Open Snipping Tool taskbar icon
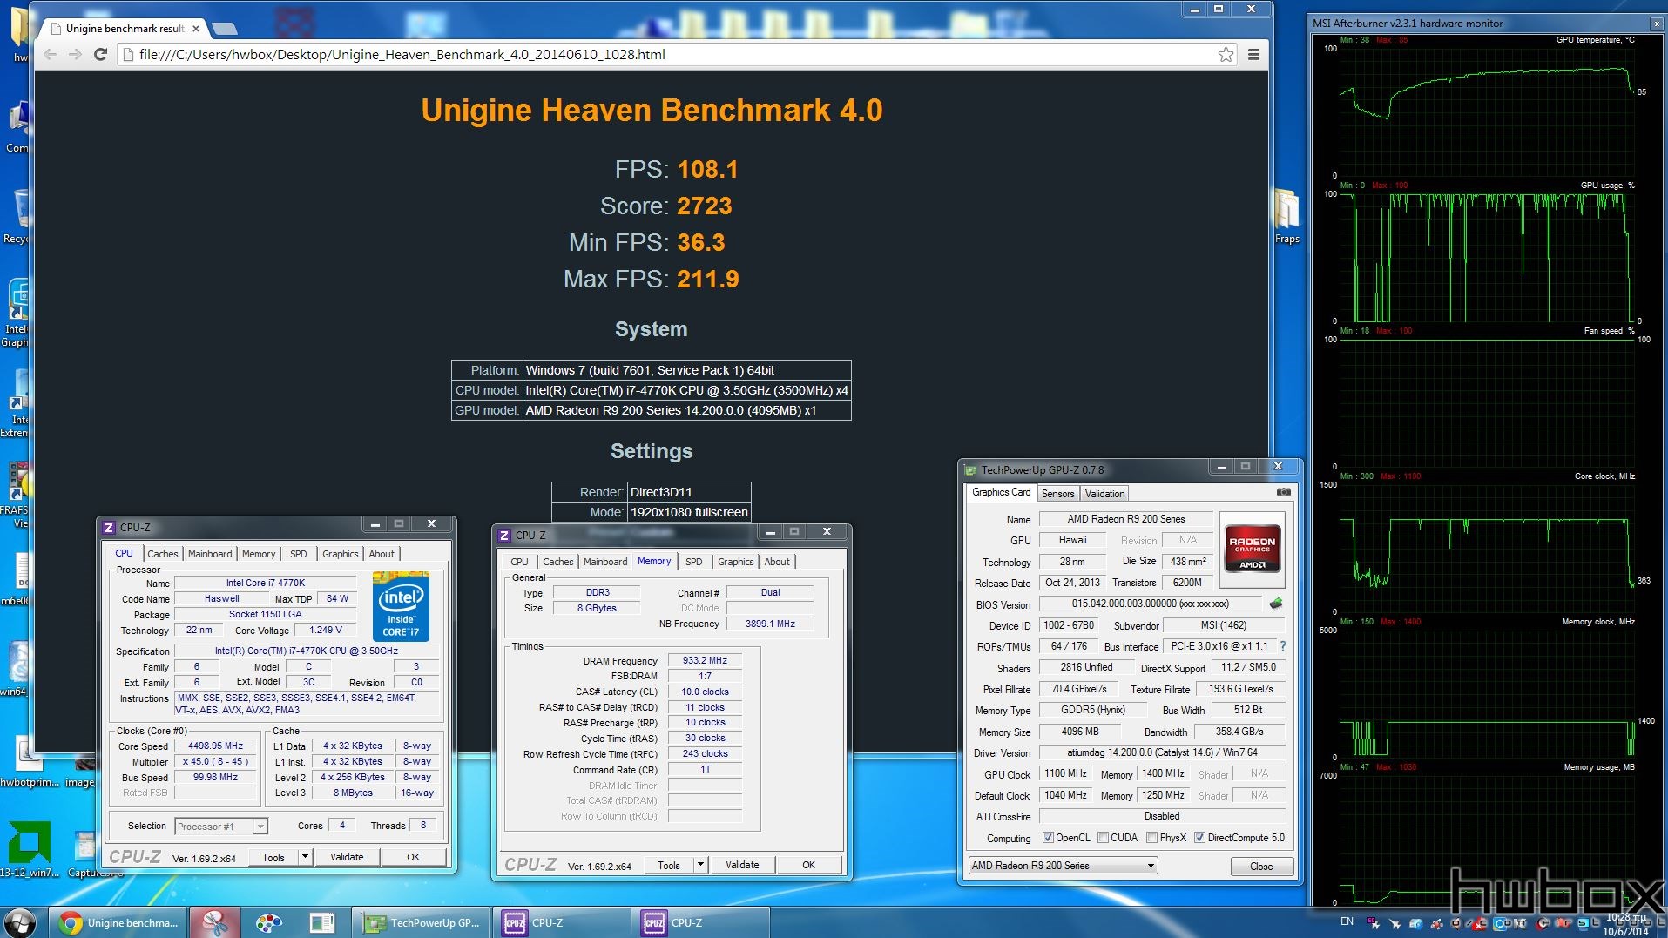 [x=215, y=922]
